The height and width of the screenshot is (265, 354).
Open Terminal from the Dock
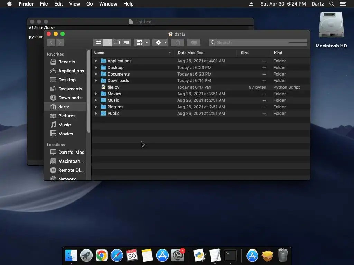(230, 255)
